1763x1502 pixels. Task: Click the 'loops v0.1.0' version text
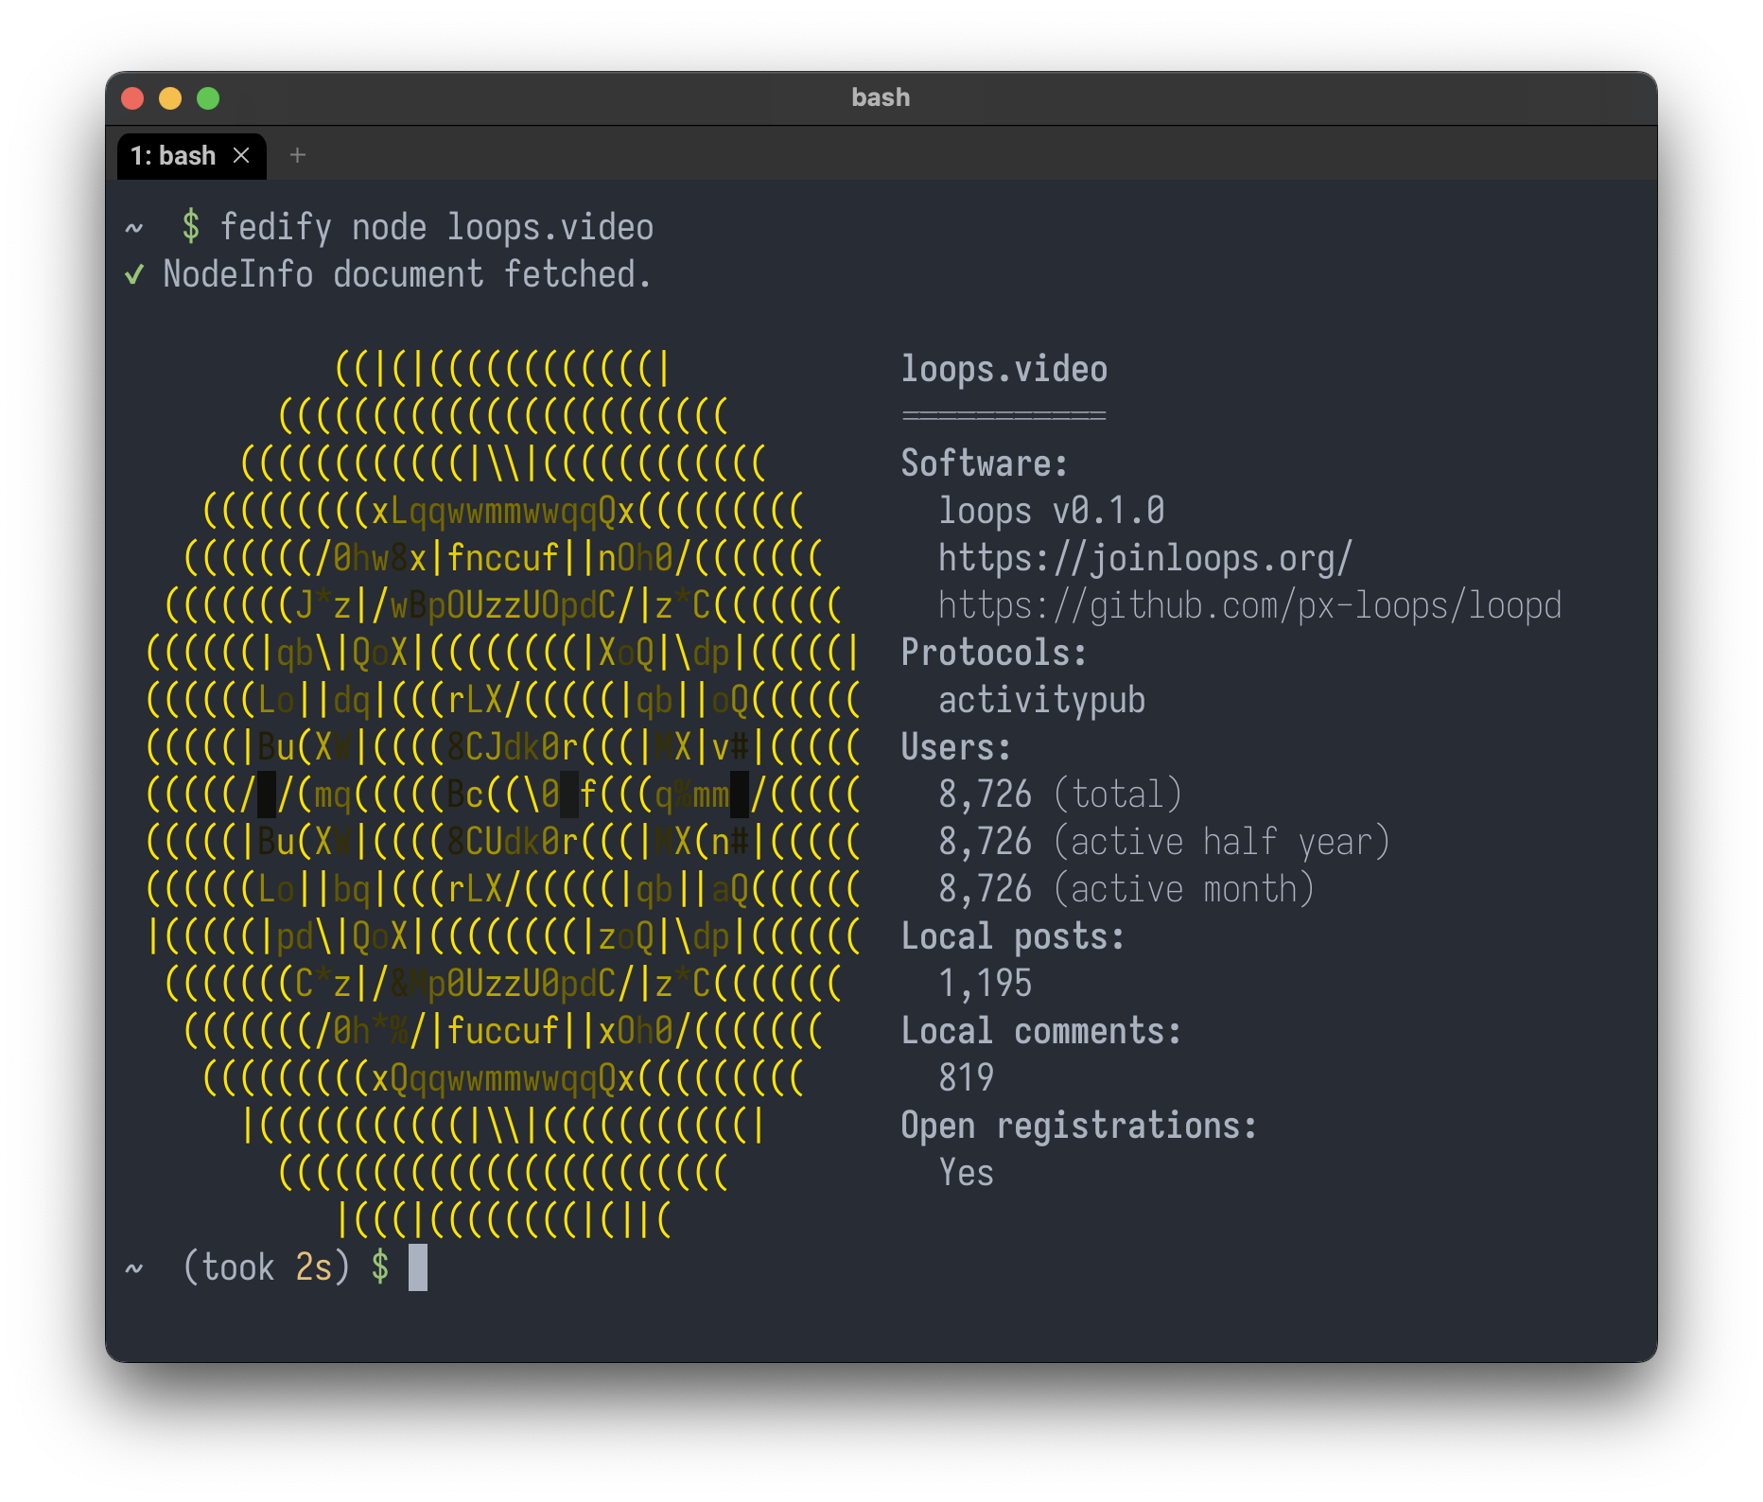(x=1051, y=512)
